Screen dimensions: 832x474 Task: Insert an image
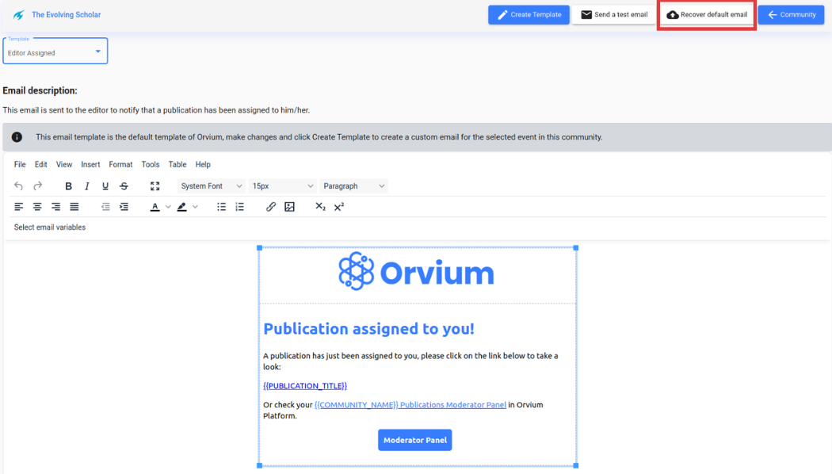[x=289, y=206]
